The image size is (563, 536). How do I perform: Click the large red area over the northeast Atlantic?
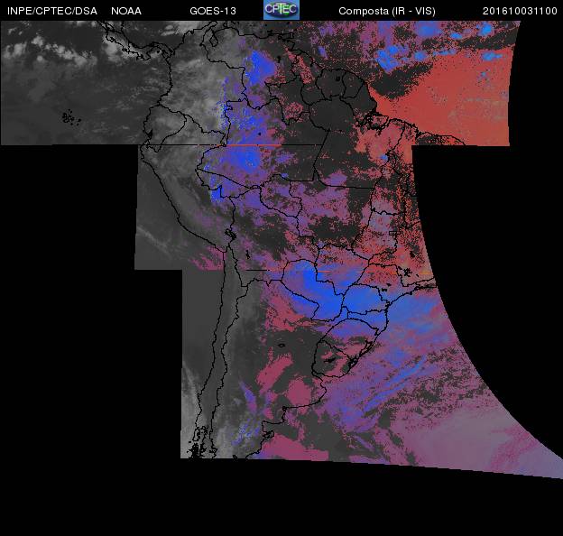coord(460,99)
